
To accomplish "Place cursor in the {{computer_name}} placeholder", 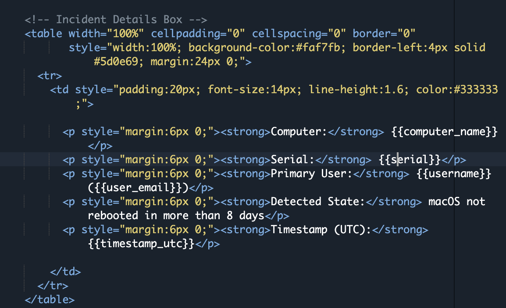I will (x=445, y=132).
